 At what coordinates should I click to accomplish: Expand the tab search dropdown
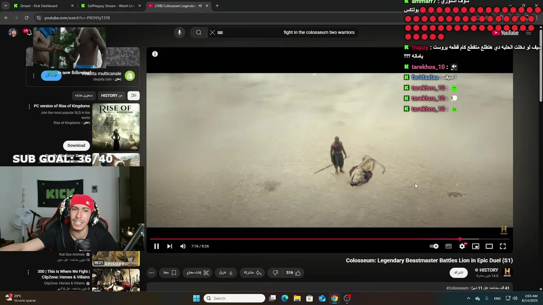[x=6, y=6]
